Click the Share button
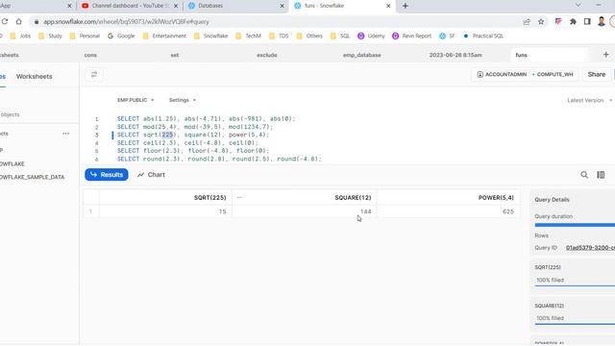The height and width of the screenshot is (346, 615). coord(596,74)
